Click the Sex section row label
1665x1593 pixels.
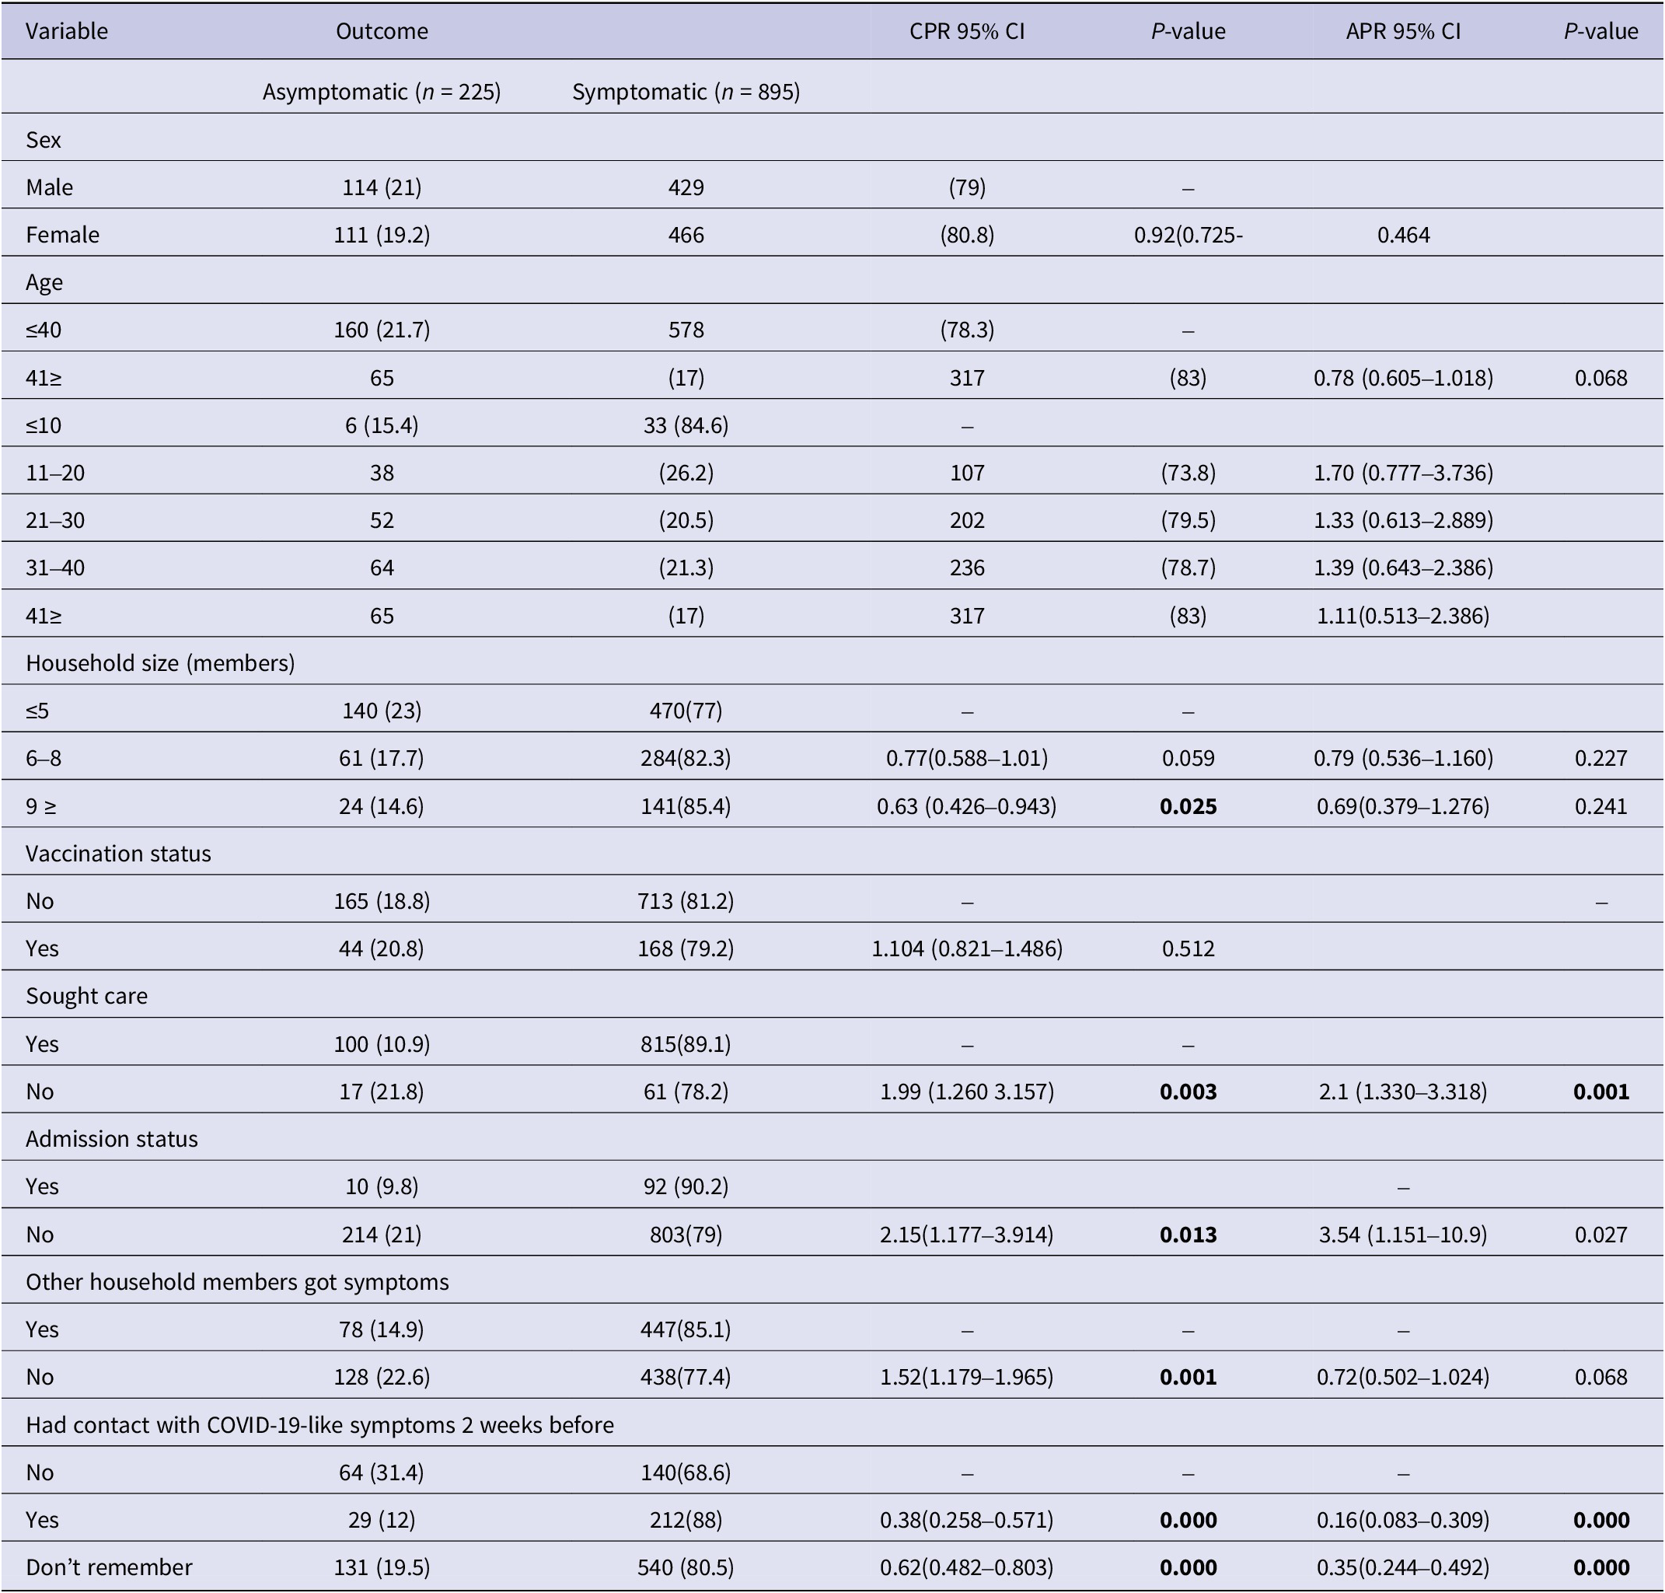tap(44, 140)
